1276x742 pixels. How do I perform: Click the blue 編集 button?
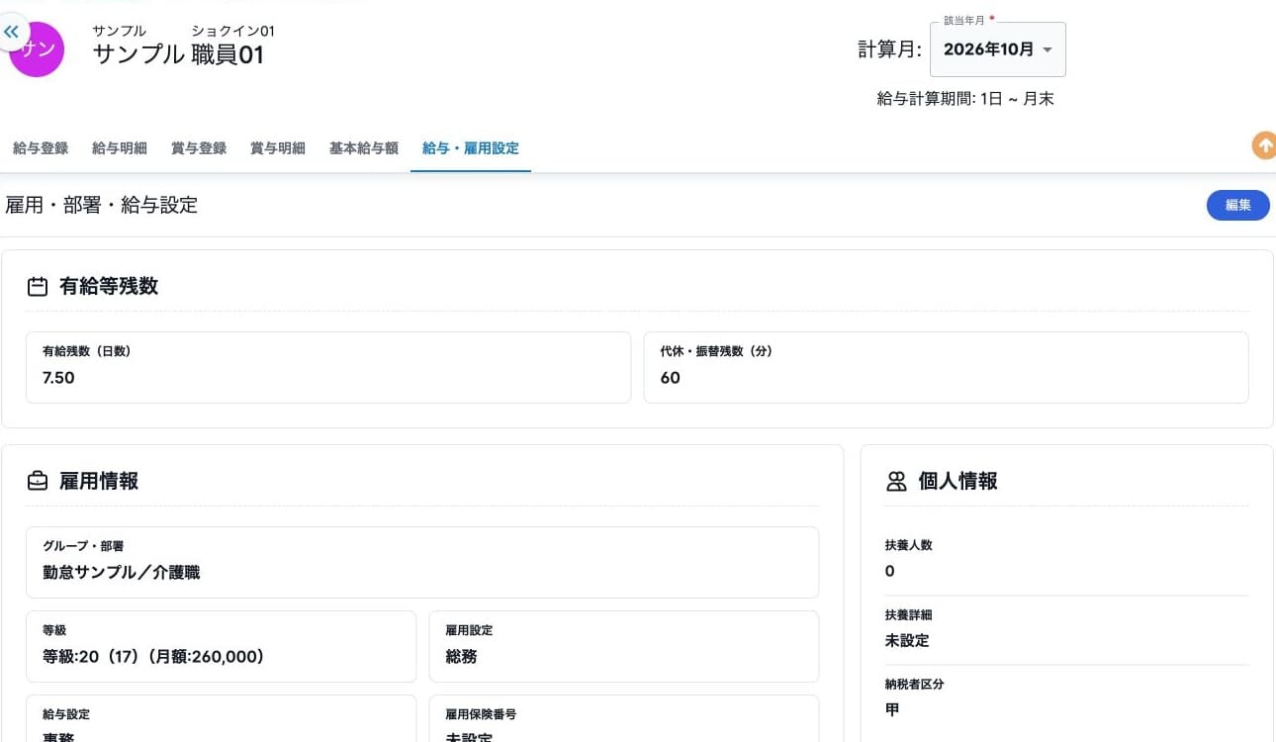[1238, 205]
